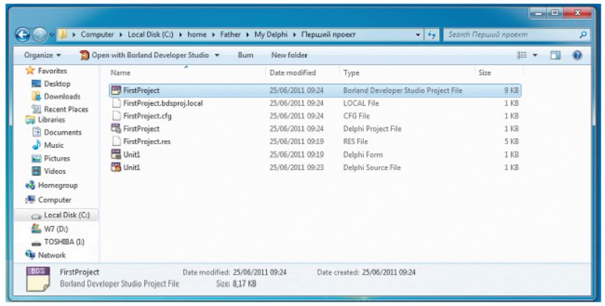
Task: Open the Music library
Action: (x=54, y=146)
